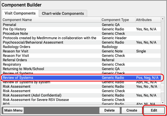Click the Delete button
The width and height of the screenshot is (167, 116).
(109, 110)
